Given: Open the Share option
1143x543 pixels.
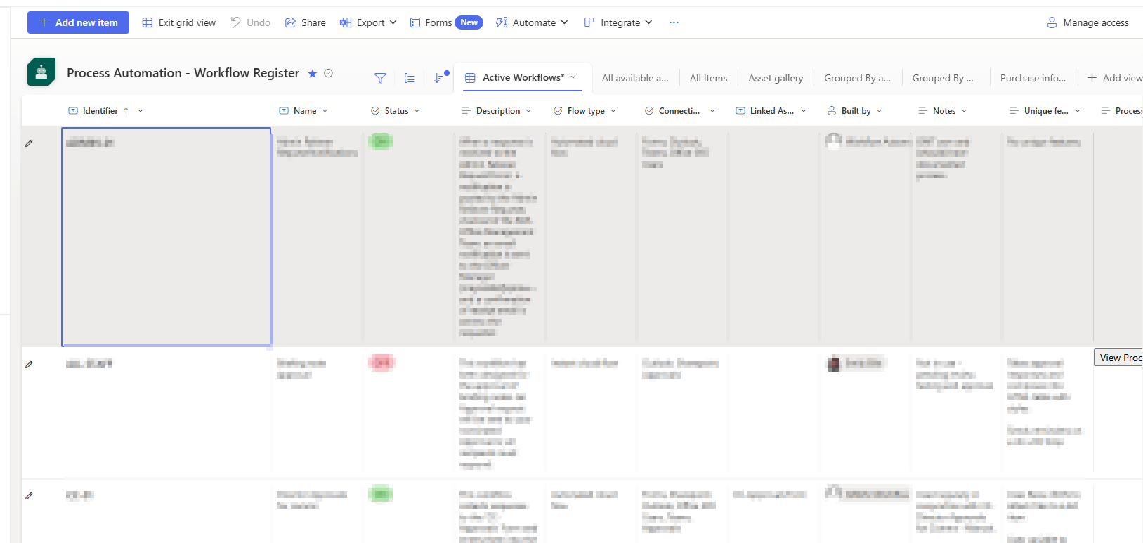Looking at the screenshot, I should pyautogui.click(x=306, y=22).
